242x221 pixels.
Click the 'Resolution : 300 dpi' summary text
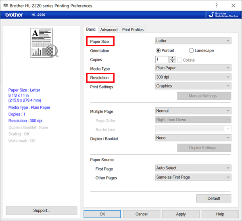coord(25,121)
